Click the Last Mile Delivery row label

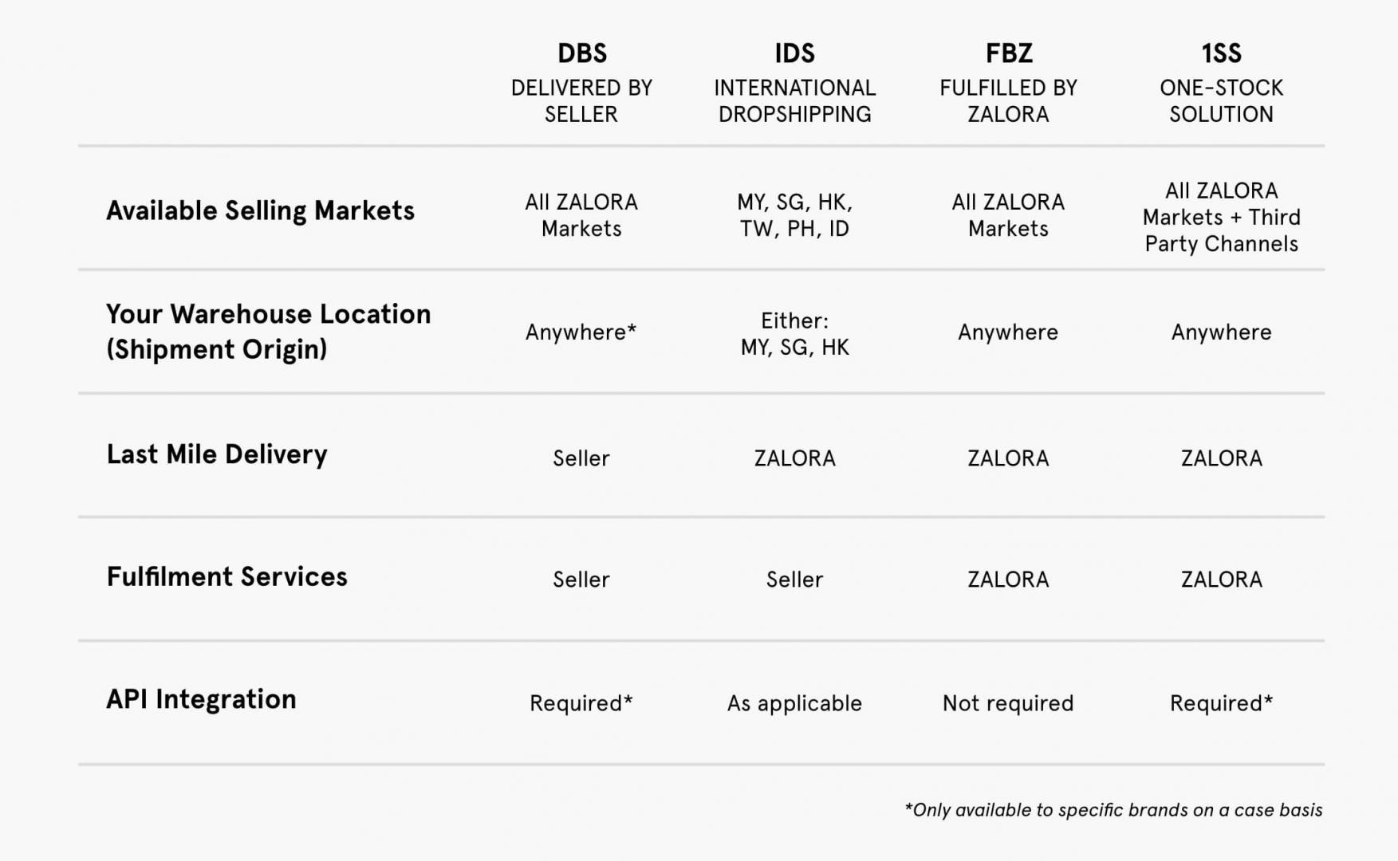click(217, 454)
